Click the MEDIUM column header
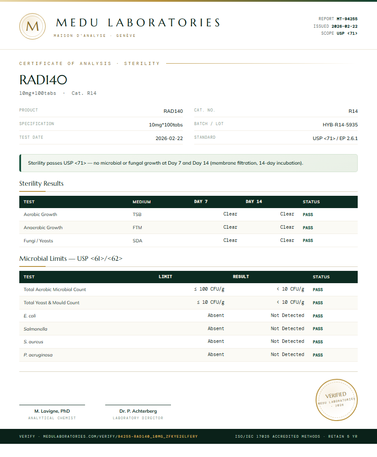Image resolution: width=377 pixels, height=457 pixels. pyautogui.click(x=142, y=202)
